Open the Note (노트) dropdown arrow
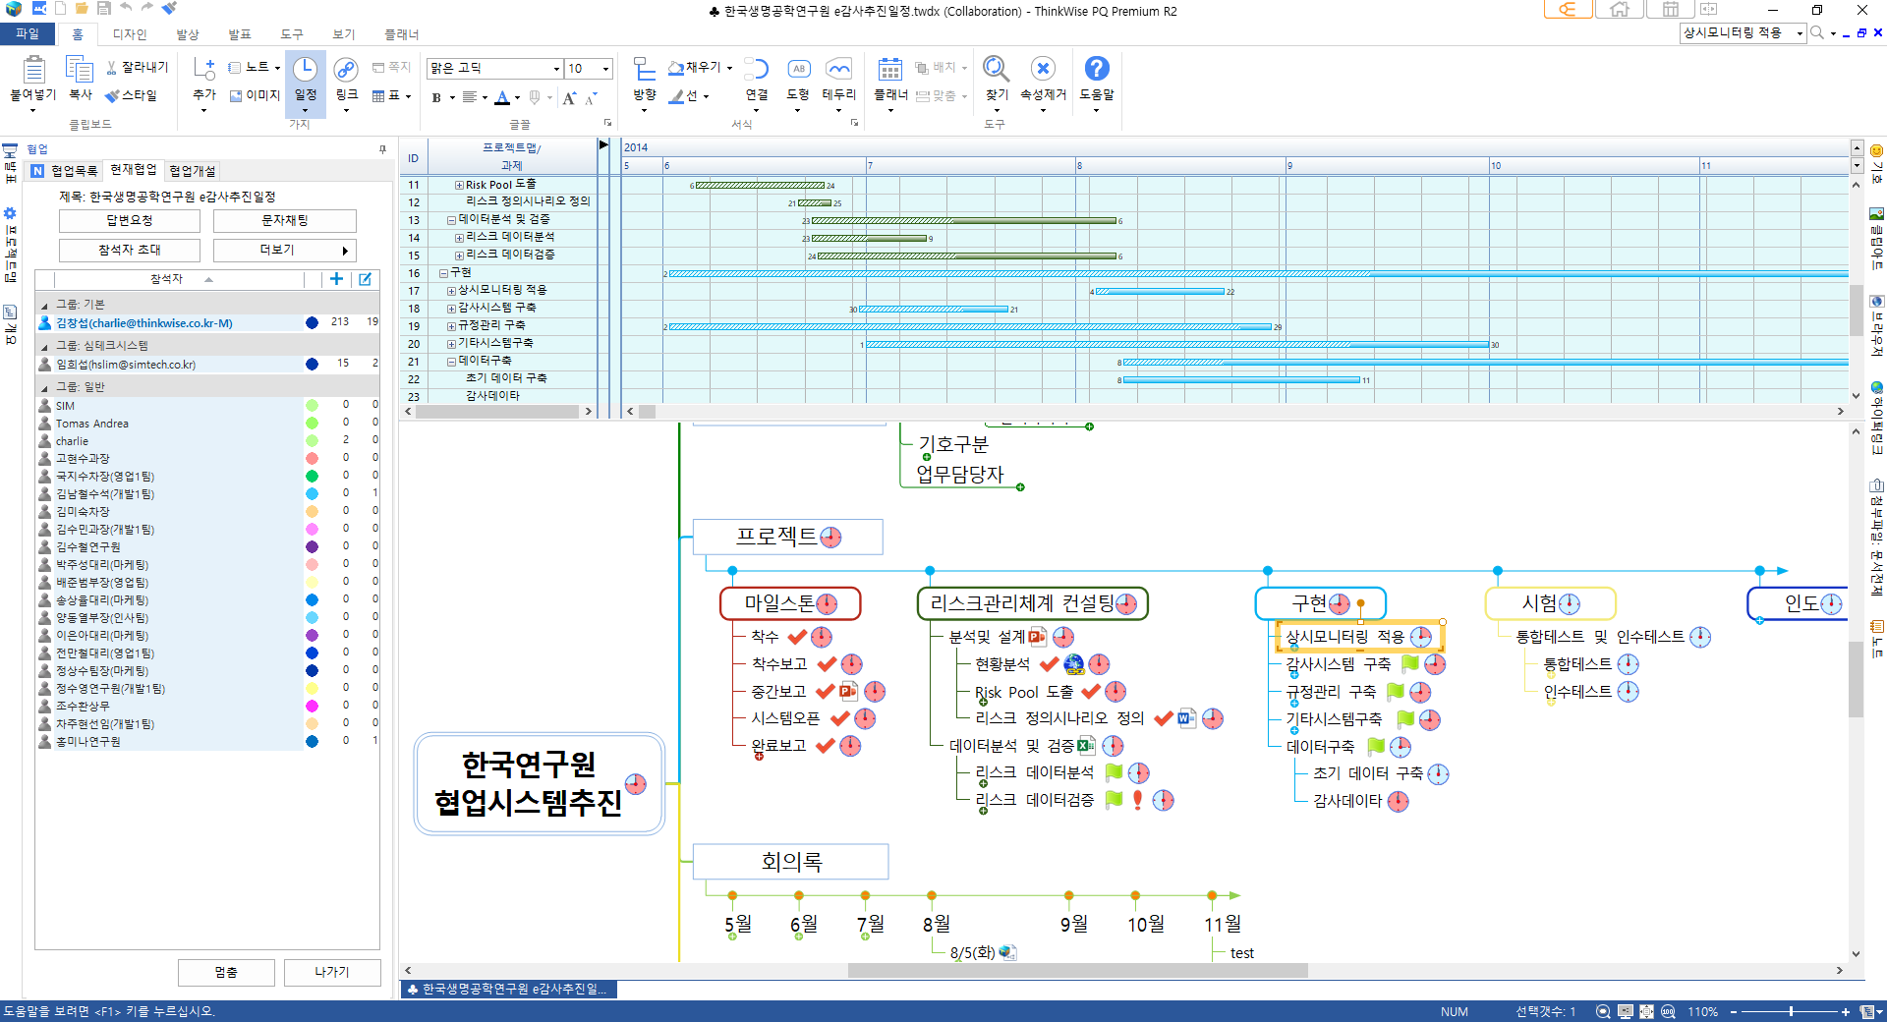1887x1022 pixels. [x=278, y=67]
